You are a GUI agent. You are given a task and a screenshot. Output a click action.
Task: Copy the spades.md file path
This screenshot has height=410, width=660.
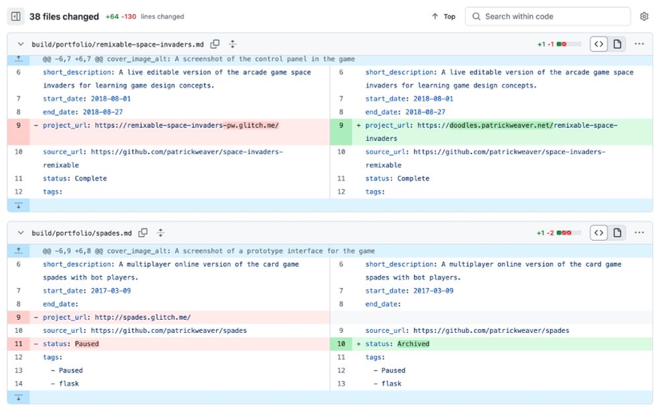143,233
